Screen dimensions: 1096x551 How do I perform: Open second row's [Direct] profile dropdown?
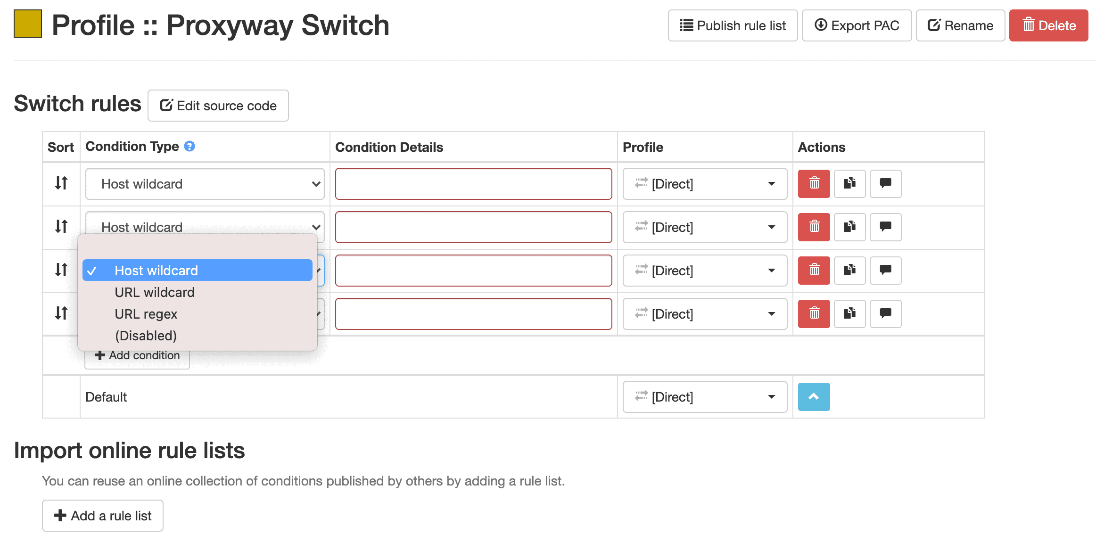point(705,227)
